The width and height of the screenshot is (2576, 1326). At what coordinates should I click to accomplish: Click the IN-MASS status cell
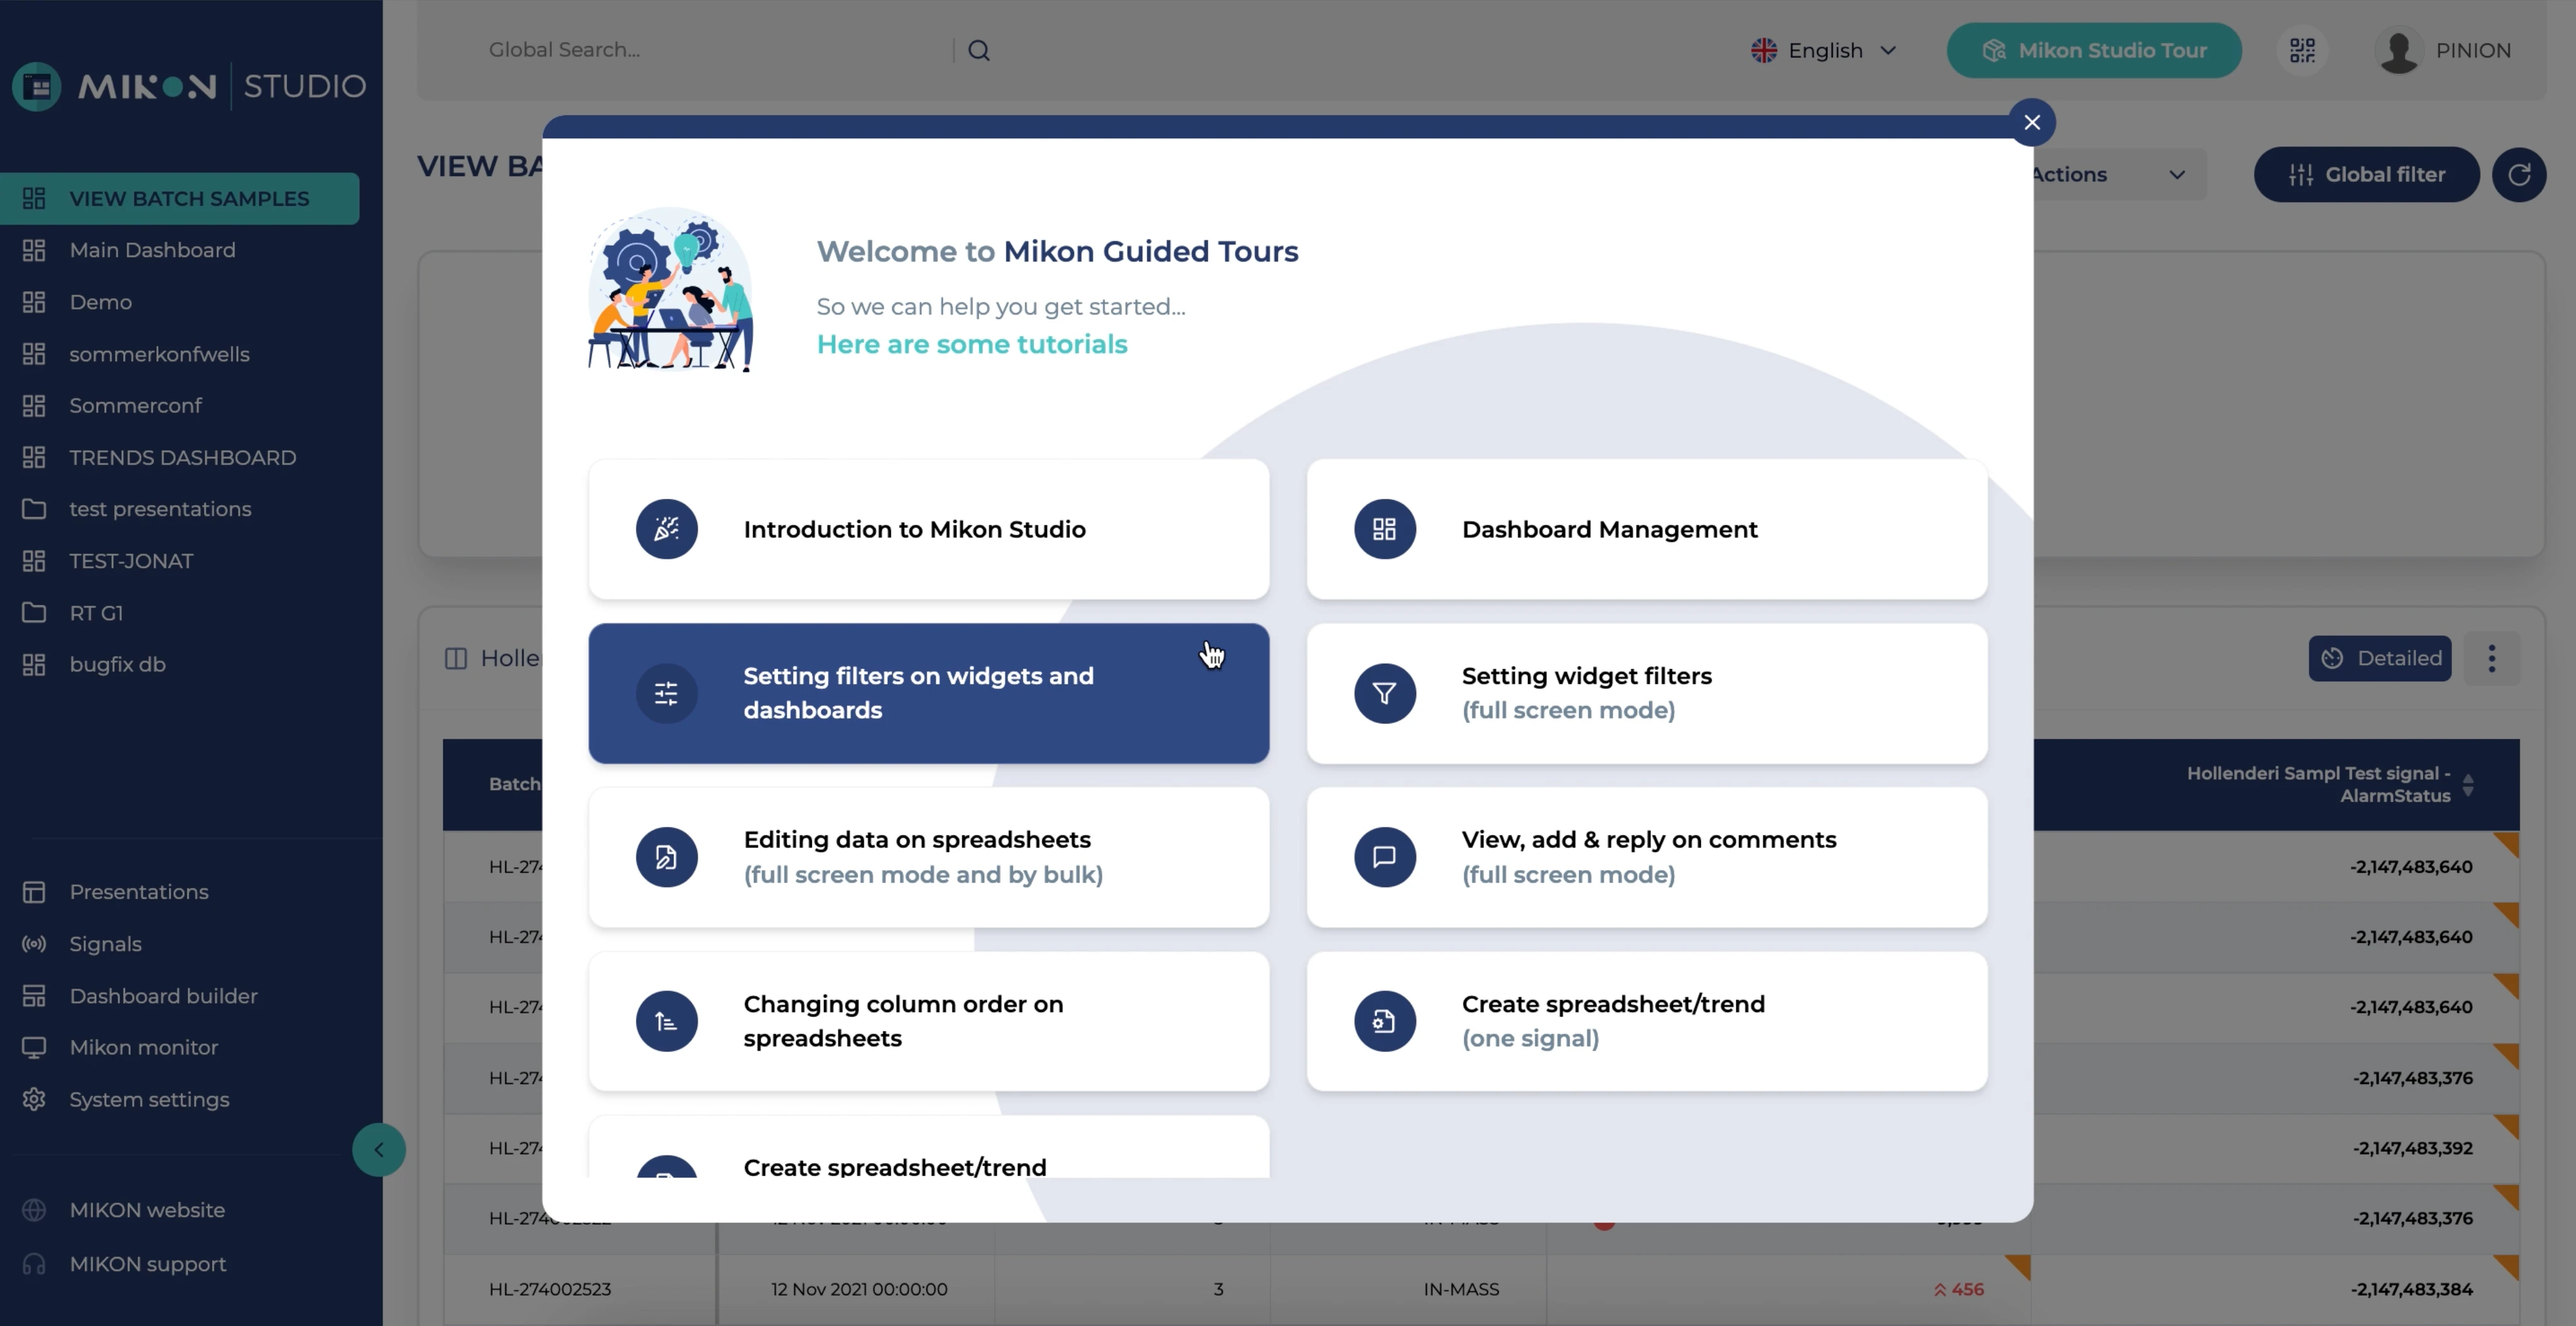coord(1461,1289)
